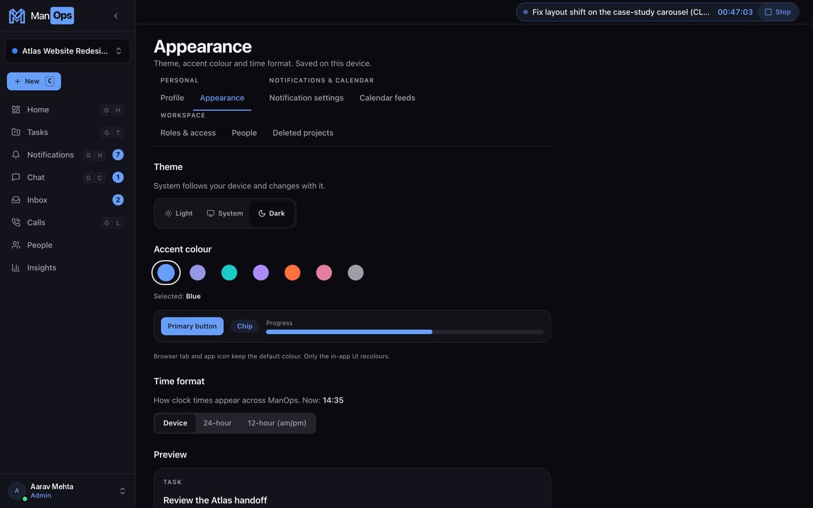The width and height of the screenshot is (813, 508).
Task: Select the orange accent colour
Action: [x=292, y=273]
